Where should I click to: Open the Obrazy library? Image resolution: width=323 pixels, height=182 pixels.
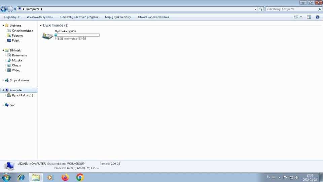point(16,65)
